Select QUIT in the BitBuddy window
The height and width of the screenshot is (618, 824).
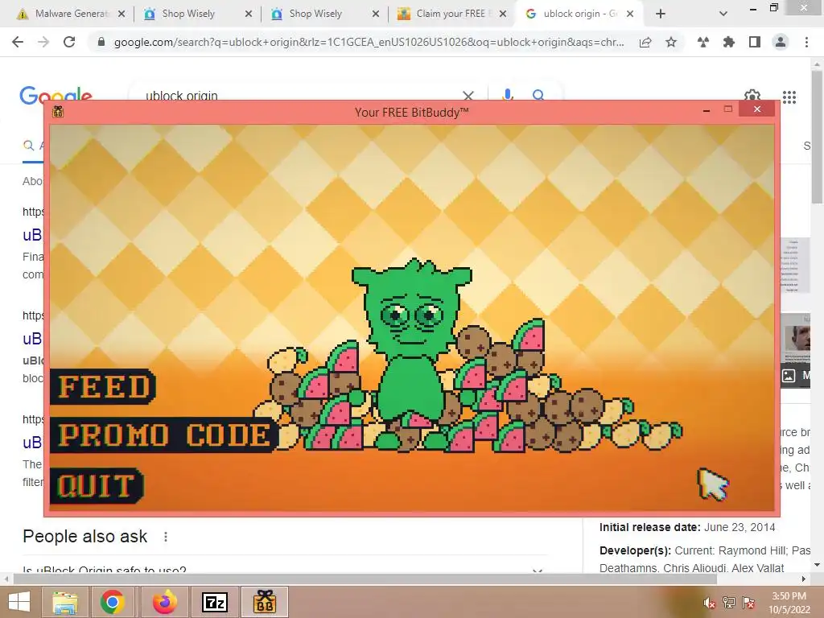click(97, 485)
